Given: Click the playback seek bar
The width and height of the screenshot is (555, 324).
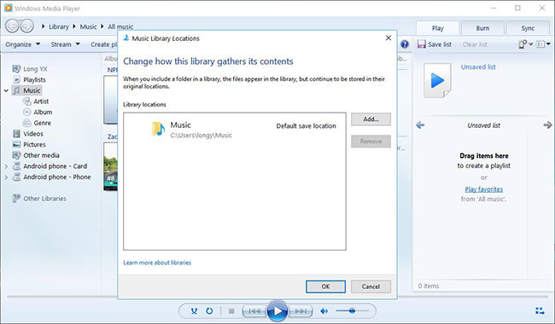Looking at the screenshot, I should pos(277,297).
